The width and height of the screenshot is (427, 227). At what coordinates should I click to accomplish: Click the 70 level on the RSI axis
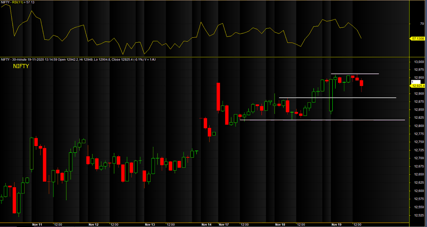(422, 23)
